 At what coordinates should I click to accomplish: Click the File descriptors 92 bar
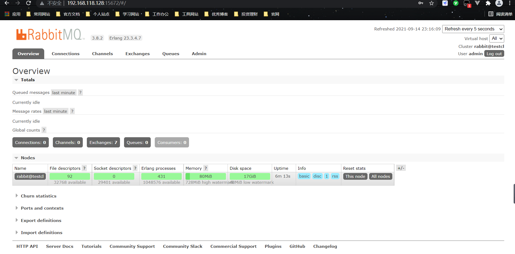pos(70,177)
